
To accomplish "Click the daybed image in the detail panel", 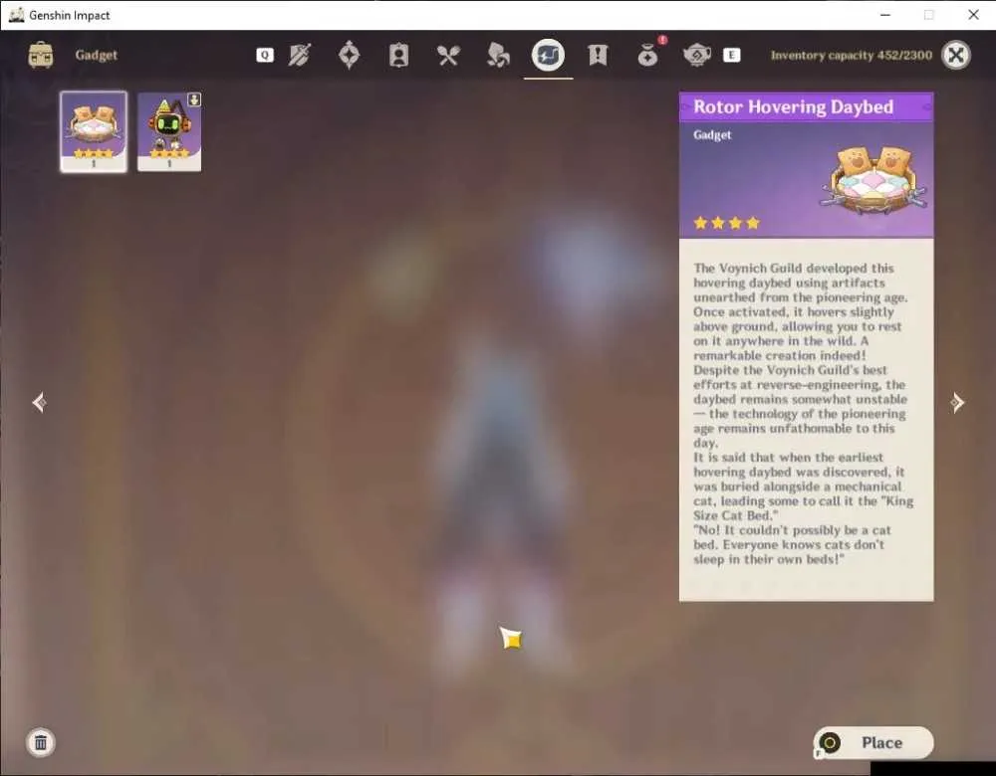I will pyautogui.click(x=873, y=181).
